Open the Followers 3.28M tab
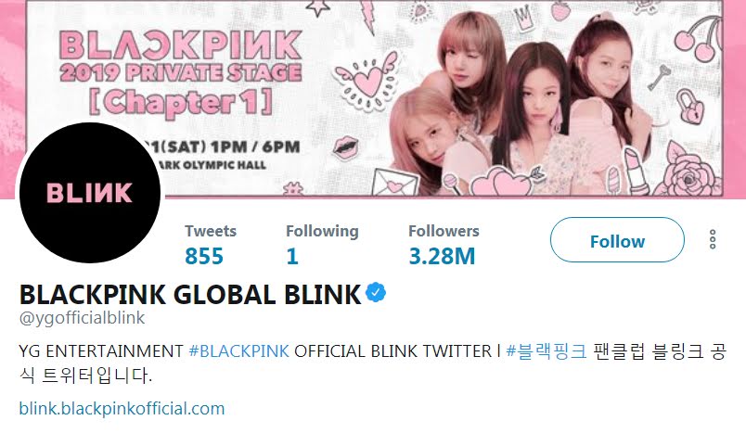 click(444, 245)
